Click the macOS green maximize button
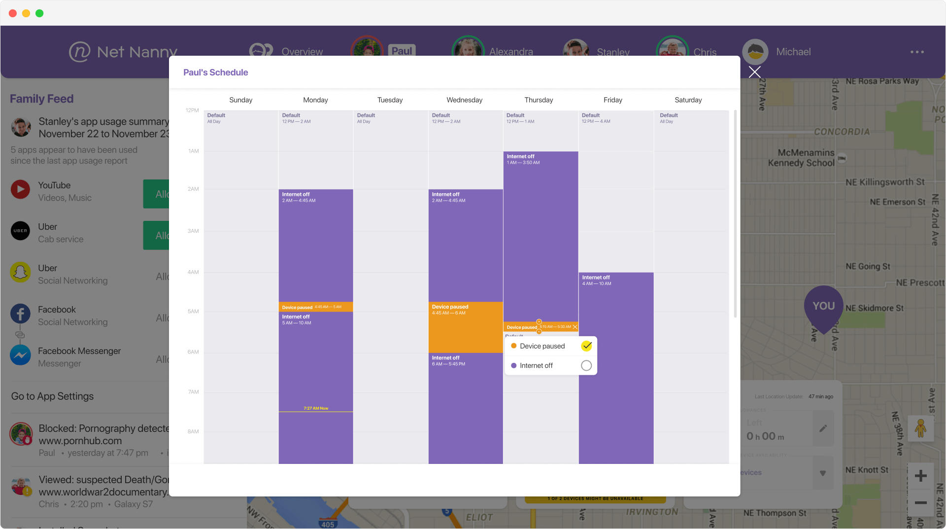The width and height of the screenshot is (946, 529). (x=39, y=13)
